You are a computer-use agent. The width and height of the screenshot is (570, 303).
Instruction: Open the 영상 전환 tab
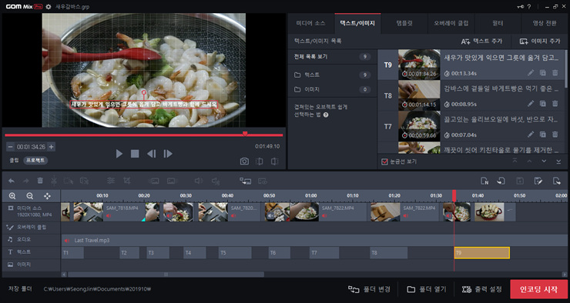click(545, 23)
